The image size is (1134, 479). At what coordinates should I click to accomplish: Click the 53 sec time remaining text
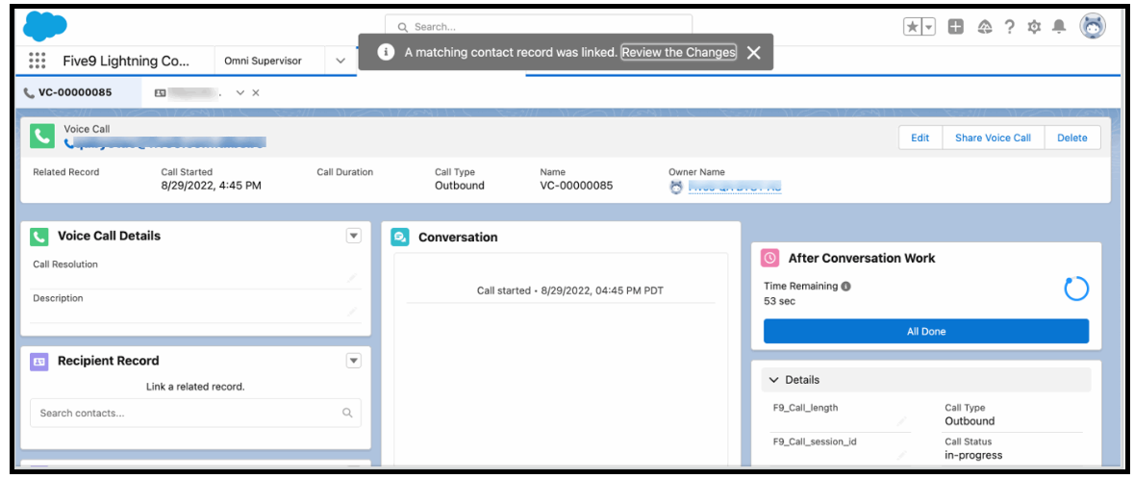780,301
